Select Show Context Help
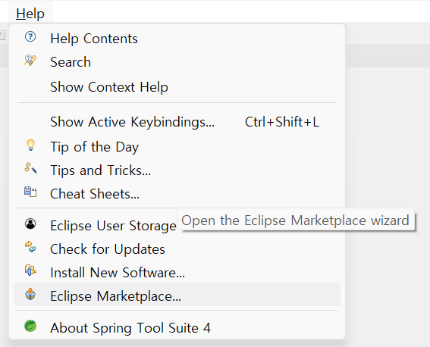The image size is (430, 347). tap(177, 87)
